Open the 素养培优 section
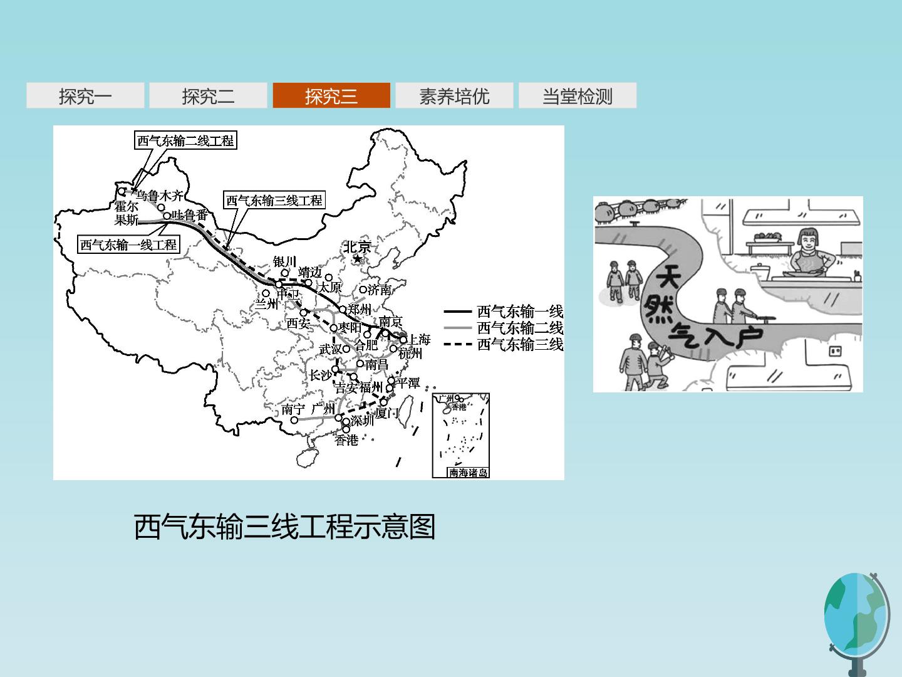This screenshot has width=902, height=677. (454, 95)
